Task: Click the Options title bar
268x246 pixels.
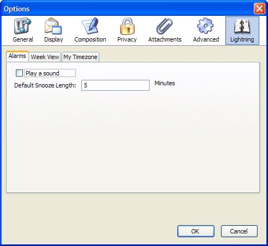Action: pos(127,9)
